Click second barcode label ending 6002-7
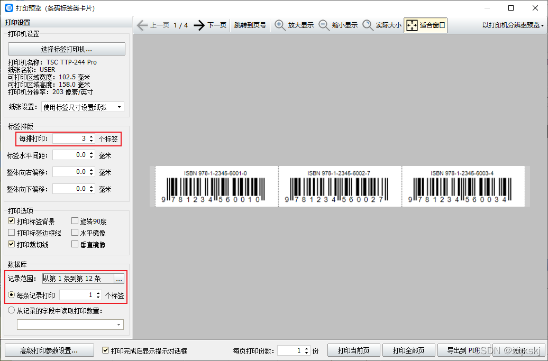This screenshot has width=548, height=361. point(340,187)
